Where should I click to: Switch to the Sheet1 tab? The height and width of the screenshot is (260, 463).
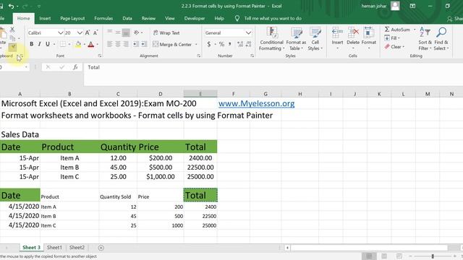(54, 248)
